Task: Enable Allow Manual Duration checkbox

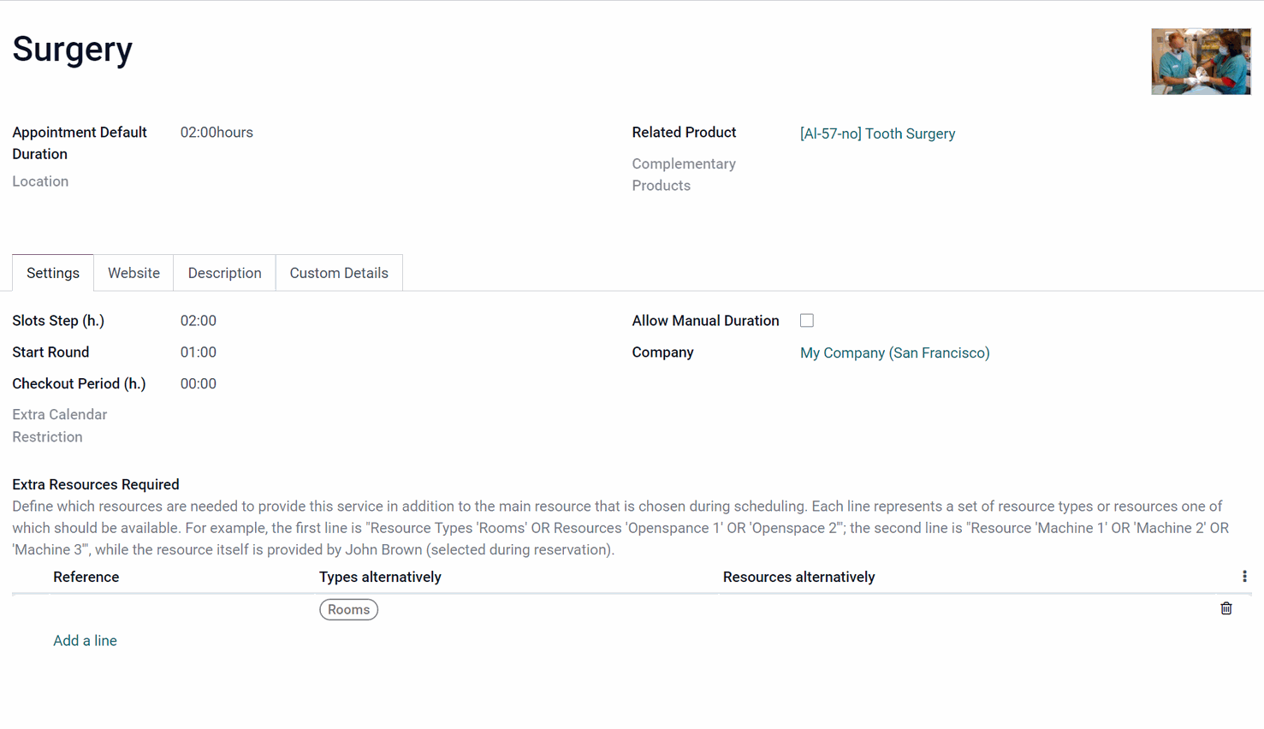Action: coord(807,320)
